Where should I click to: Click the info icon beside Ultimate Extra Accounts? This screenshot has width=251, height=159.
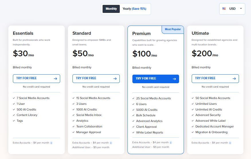[230, 143]
